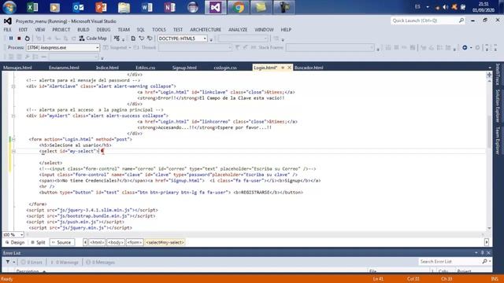Image resolution: width=504 pixels, height=283 pixels.
Task: Open the Solution Explorer side tab
Action: click(x=498, y=105)
